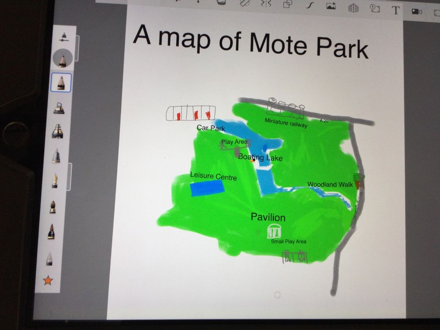
Task: Open the time-lapse clock frame icon
Action: click(x=374, y=8)
